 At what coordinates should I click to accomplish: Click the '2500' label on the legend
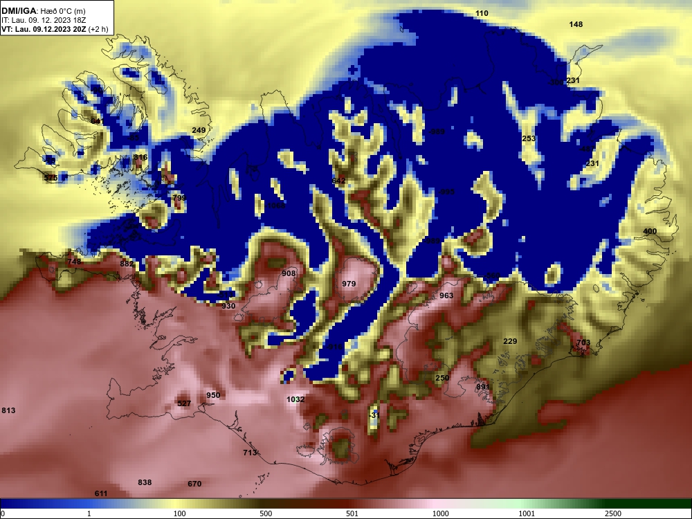[613, 513]
